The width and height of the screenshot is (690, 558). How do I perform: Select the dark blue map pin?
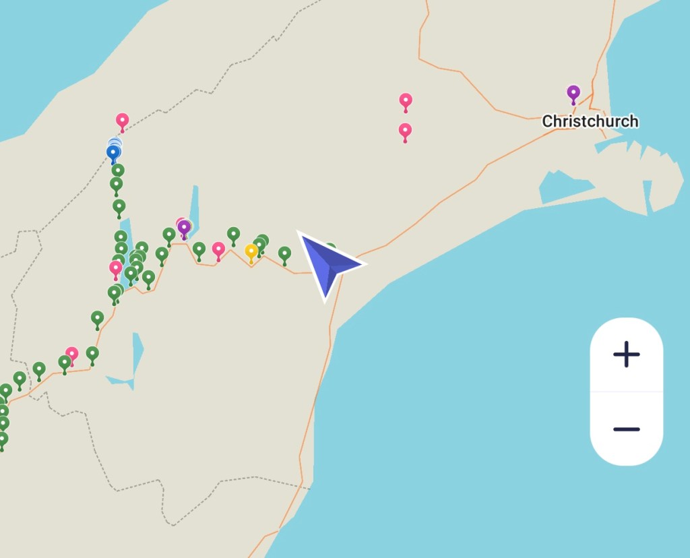113,155
